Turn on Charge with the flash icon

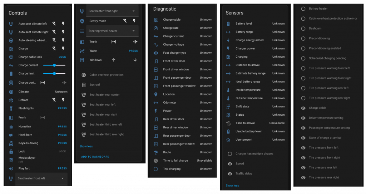click(63, 48)
